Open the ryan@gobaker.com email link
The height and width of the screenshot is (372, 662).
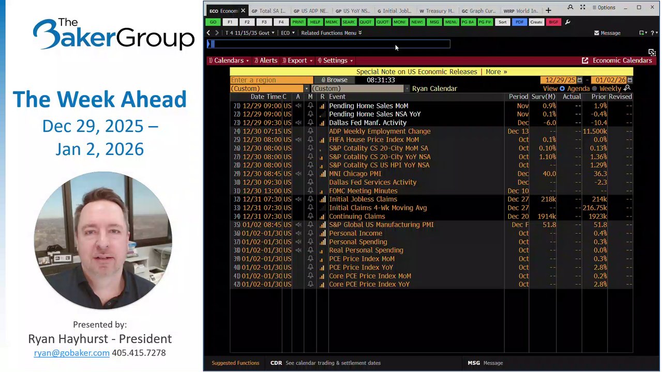pos(72,353)
